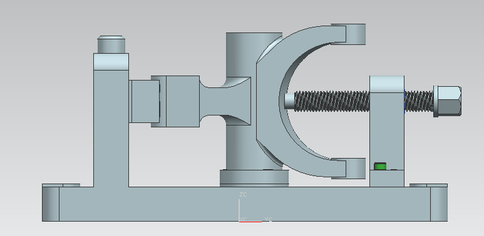Click the ZC axis label
This screenshot has height=236, width=484.
coord(243,194)
